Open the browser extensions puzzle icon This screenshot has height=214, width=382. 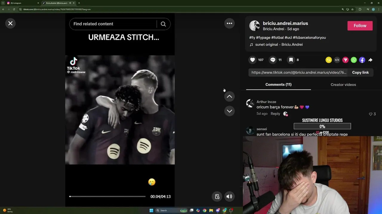[x=360, y=9]
